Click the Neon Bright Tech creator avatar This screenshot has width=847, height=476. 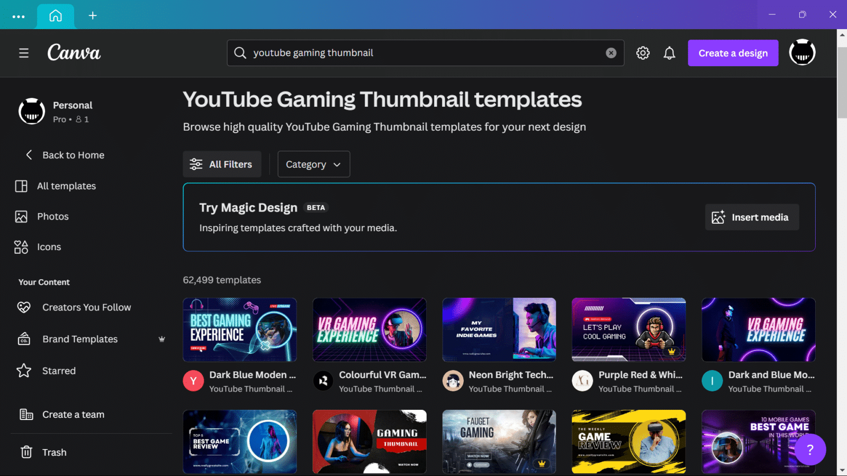[453, 381]
